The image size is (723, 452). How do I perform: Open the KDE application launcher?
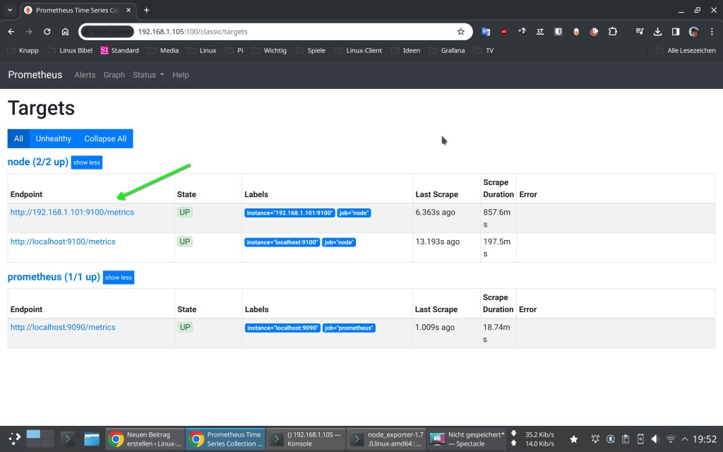[x=14, y=439]
